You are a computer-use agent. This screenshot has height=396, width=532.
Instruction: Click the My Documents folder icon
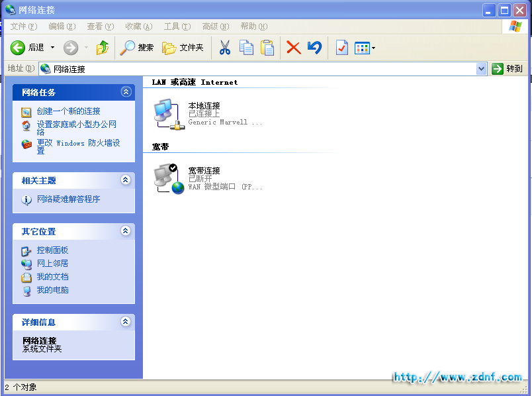(x=26, y=277)
